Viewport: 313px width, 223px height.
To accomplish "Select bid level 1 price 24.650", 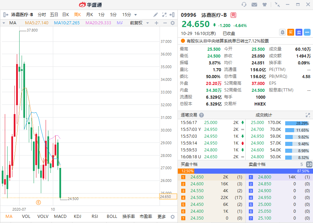I will coord(197,177).
